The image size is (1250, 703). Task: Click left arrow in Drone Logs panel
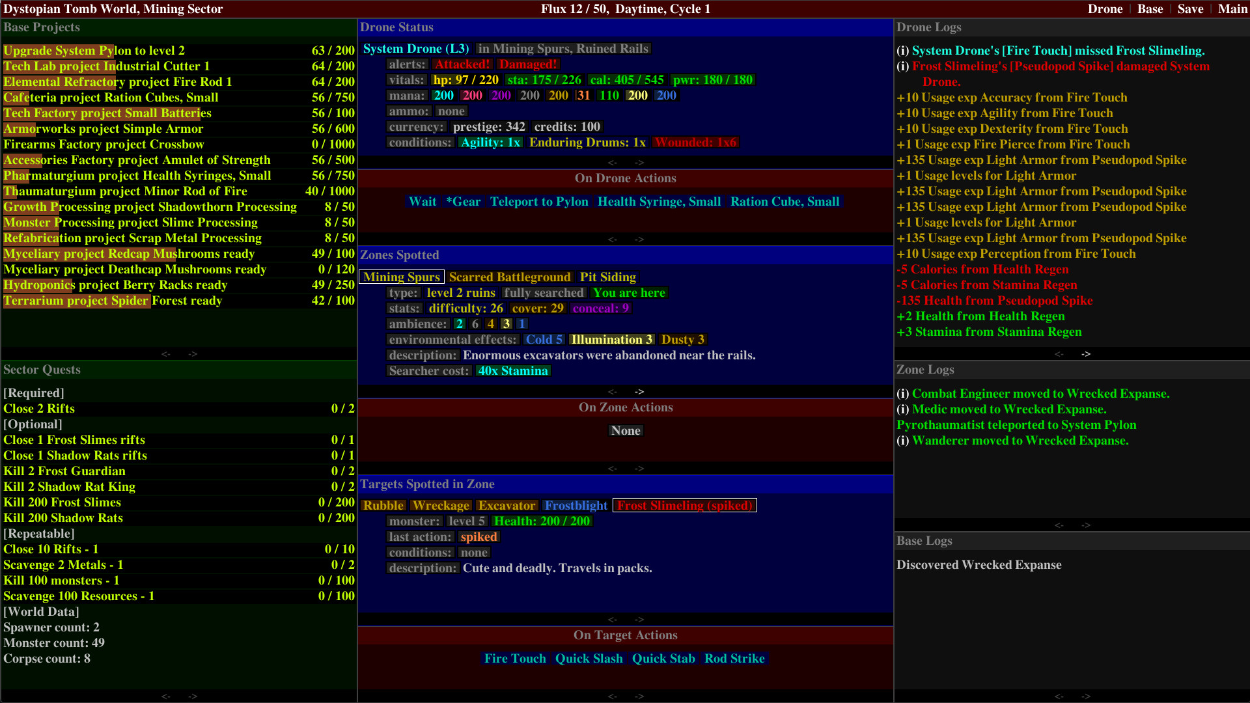tap(1059, 354)
